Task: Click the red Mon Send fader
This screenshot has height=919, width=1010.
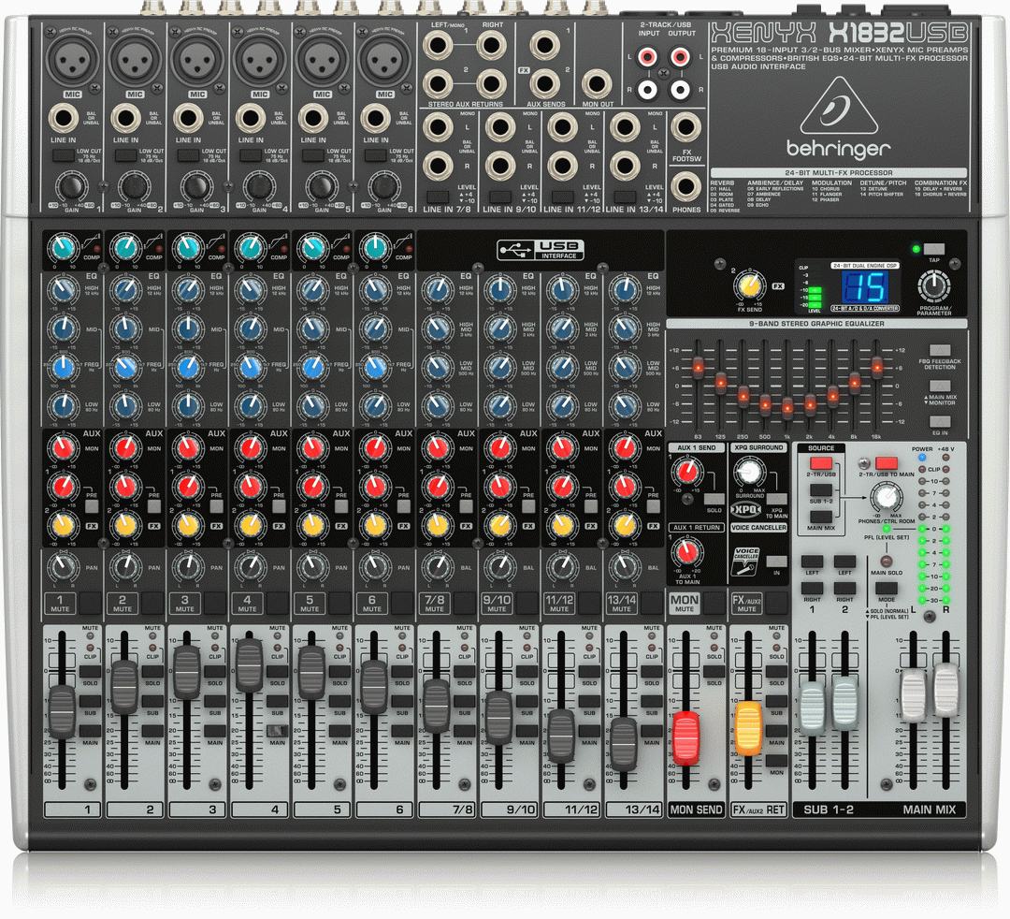Action: tap(686, 737)
